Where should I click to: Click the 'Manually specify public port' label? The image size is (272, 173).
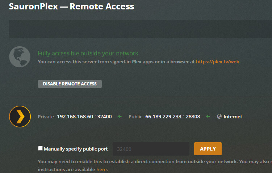point(76,149)
